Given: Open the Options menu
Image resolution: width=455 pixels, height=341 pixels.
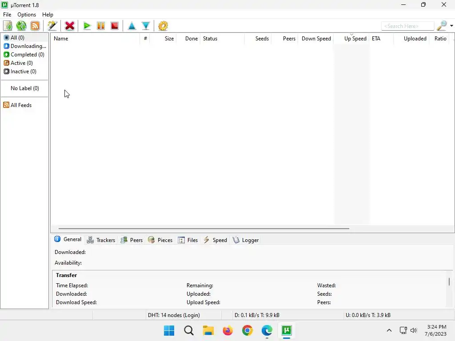Looking at the screenshot, I should [27, 15].
